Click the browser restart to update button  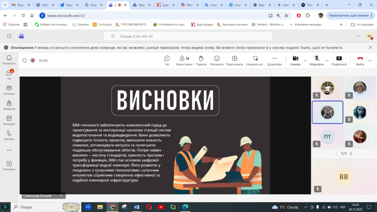click(348, 15)
